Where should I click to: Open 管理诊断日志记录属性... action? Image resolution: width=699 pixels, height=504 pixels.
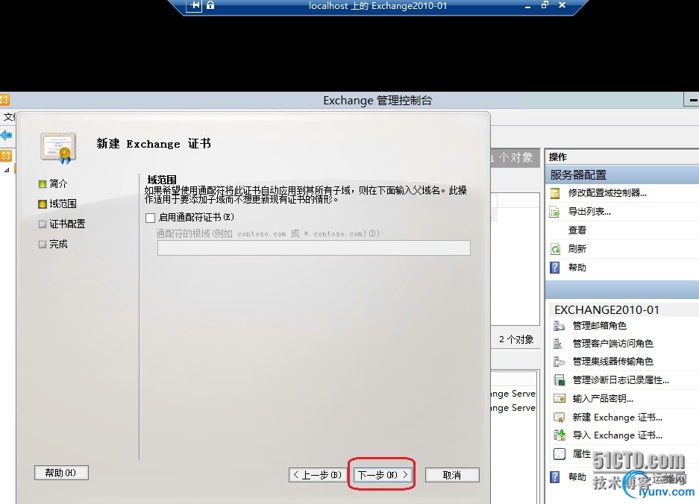pyautogui.click(x=621, y=380)
